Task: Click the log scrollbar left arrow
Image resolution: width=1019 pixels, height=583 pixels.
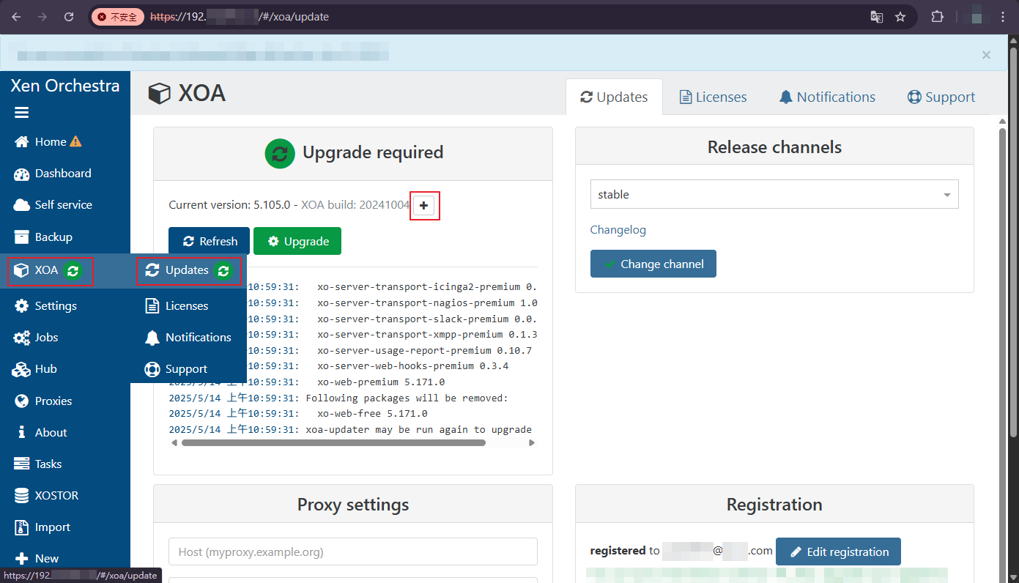Action: click(x=174, y=443)
